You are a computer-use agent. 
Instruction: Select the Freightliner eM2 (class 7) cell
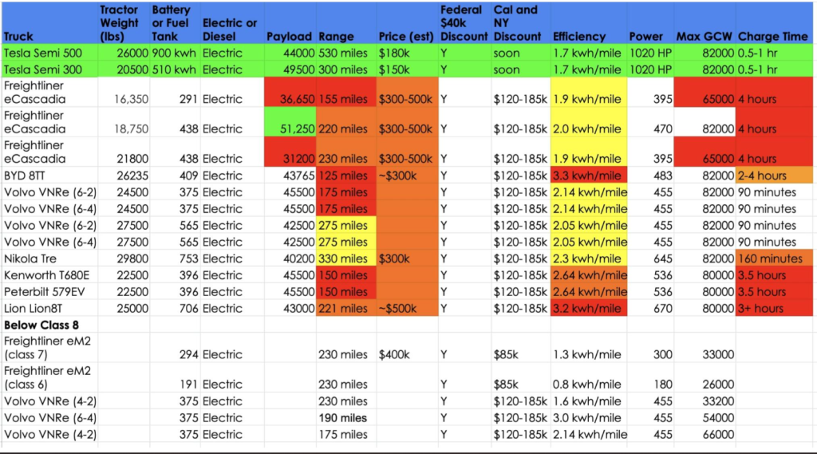pos(49,348)
